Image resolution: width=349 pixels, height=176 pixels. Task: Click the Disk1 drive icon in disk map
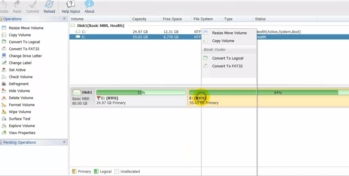[77, 92]
